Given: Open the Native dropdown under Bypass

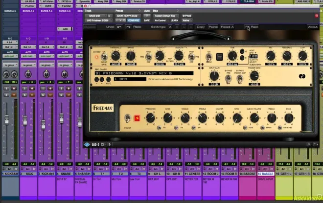Looking at the screenshot, I should pos(186,21).
